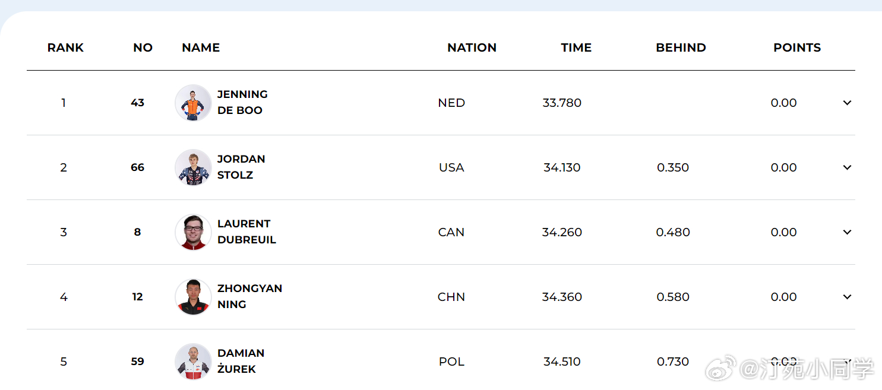Click the BEHIND column header
This screenshot has height=390, width=882.
point(681,47)
